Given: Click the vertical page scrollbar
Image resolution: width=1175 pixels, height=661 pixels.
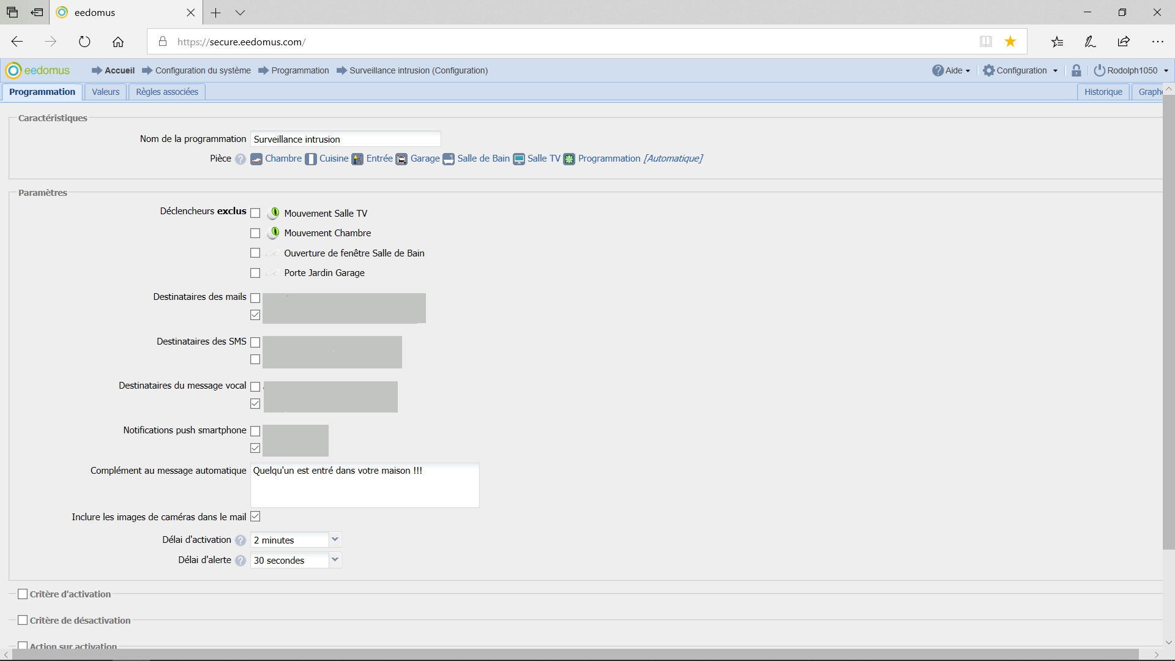Looking at the screenshot, I should pyautogui.click(x=1169, y=321).
